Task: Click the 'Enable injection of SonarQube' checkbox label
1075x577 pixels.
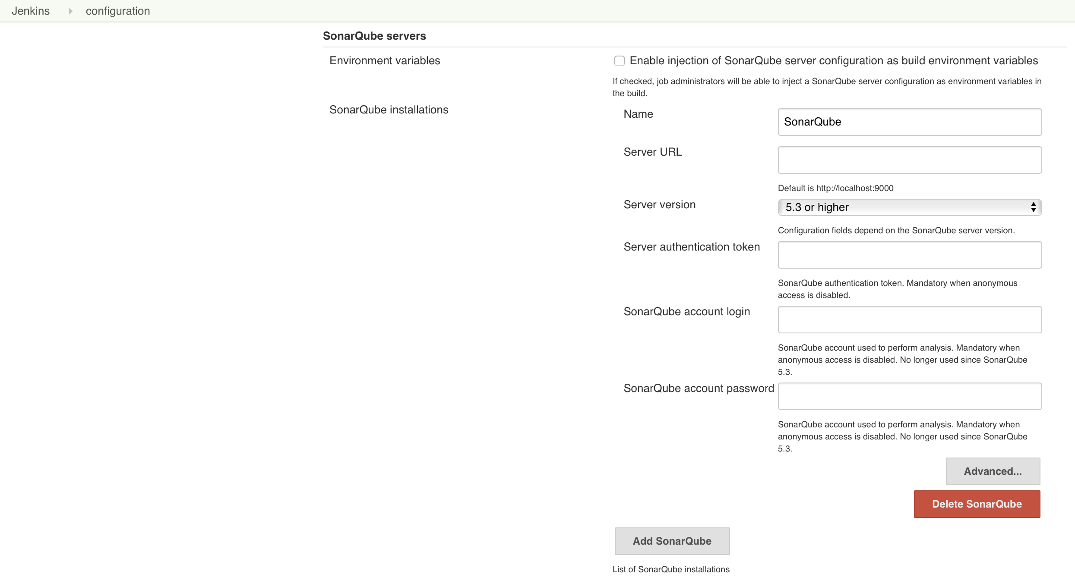Action: point(833,61)
